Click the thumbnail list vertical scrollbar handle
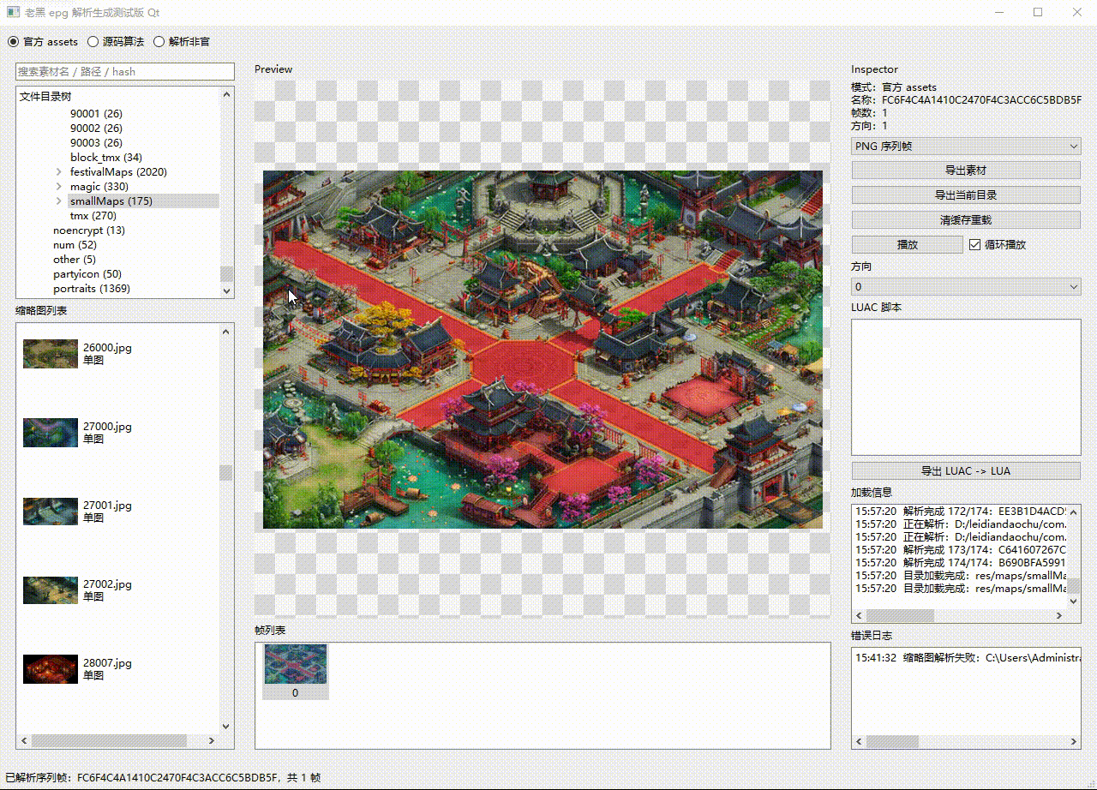Image resolution: width=1097 pixels, height=790 pixels. pos(226,473)
